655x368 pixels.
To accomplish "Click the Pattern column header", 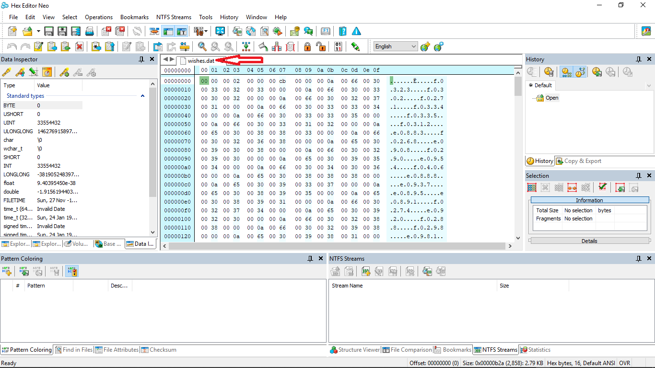I will 48,286.
